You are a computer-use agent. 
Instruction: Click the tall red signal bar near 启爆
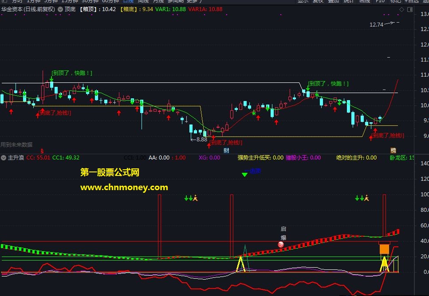tap(232, 226)
